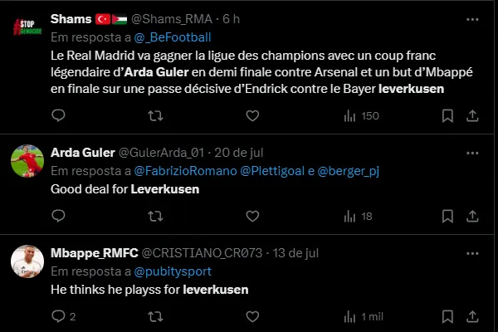Share the Shams tweet

[x=472, y=115]
